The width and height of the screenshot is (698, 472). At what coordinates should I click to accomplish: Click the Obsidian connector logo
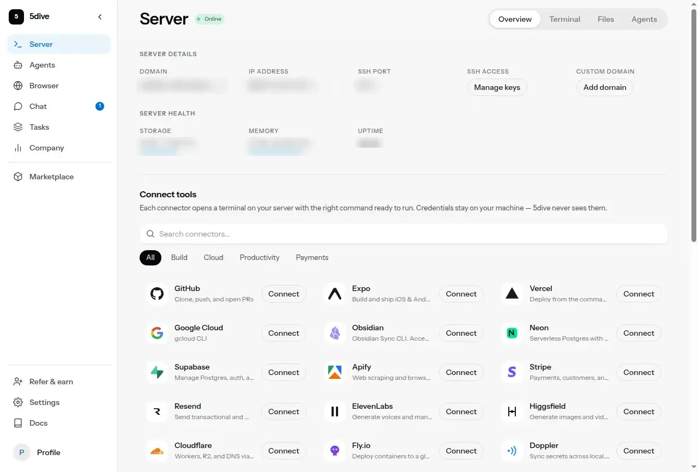coord(335,333)
